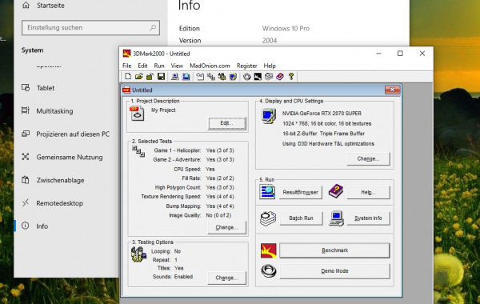Open the MadOnion.com menu
This screenshot has height=304, width=480.
(x=210, y=66)
